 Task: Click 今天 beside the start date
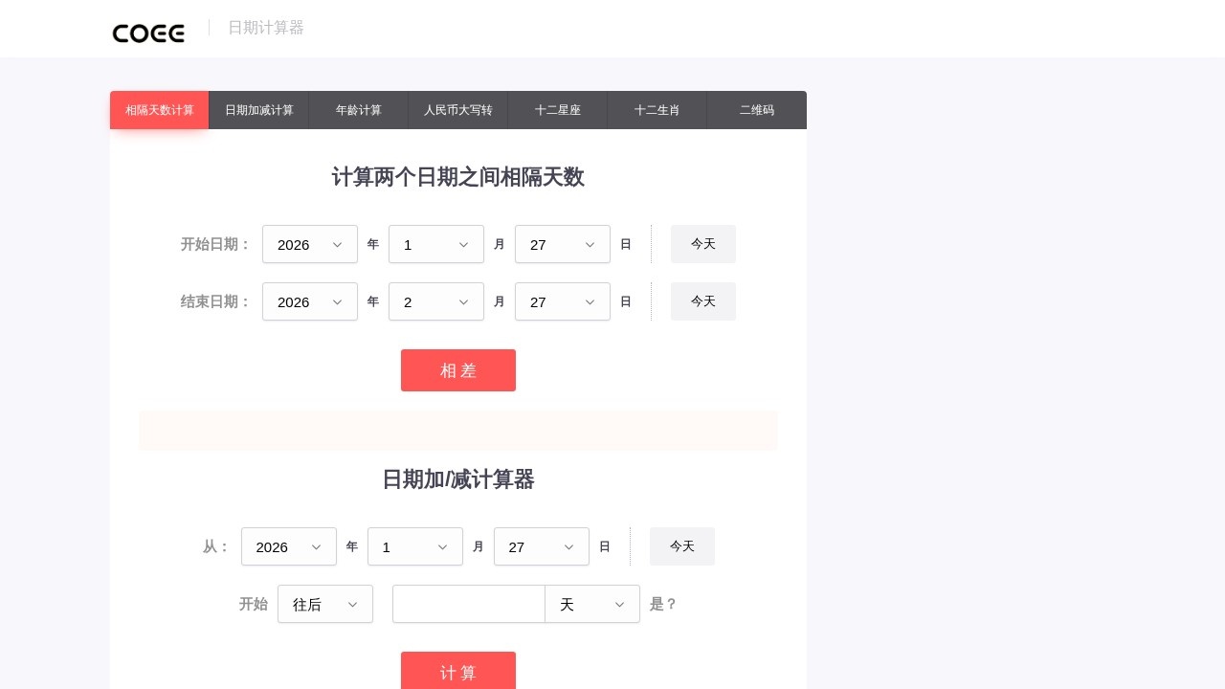coord(702,244)
